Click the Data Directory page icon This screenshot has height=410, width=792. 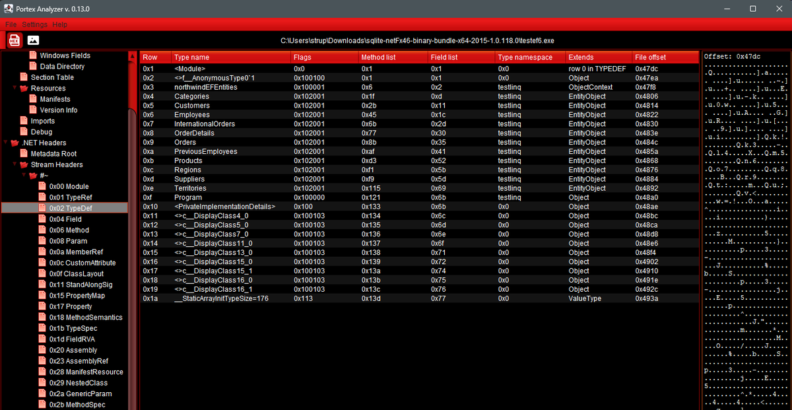pos(34,67)
